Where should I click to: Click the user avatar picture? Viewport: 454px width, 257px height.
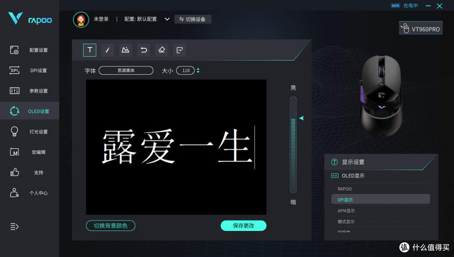(x=81, y=20)
